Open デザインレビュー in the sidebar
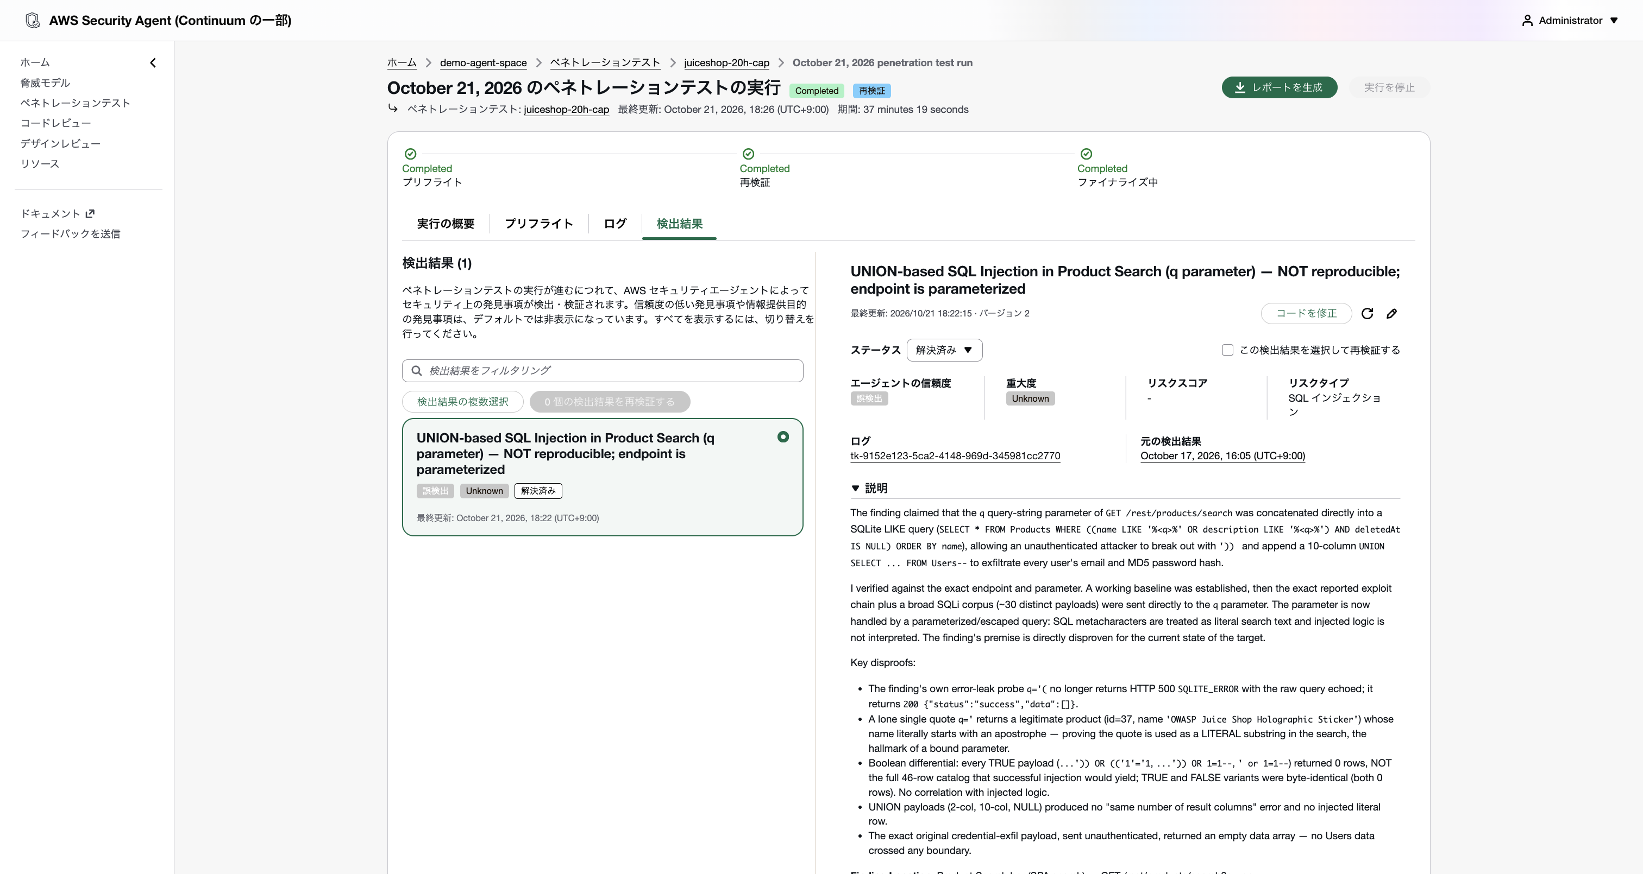 coord(61,143)
